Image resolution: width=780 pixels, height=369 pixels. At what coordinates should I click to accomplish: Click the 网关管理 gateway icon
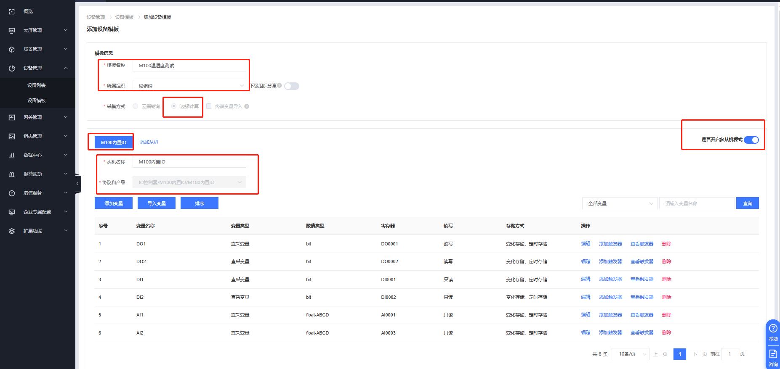(x=12, y=118)
